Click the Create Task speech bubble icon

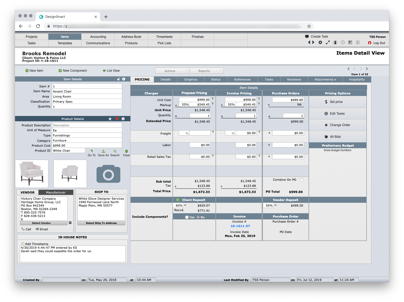click(307, 37)
